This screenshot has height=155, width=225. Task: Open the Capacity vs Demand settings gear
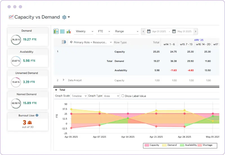point(64,17)
